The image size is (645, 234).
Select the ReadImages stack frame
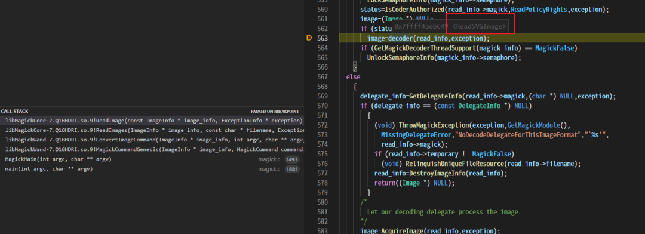[x=152, y=130]
